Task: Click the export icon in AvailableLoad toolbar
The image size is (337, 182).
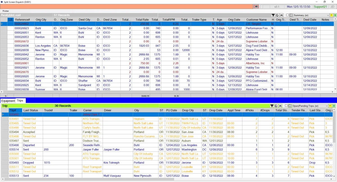Action: pos(277,15)
